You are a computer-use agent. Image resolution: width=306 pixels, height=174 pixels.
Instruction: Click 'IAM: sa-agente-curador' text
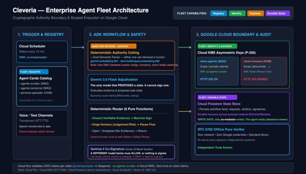click(213, 72)
